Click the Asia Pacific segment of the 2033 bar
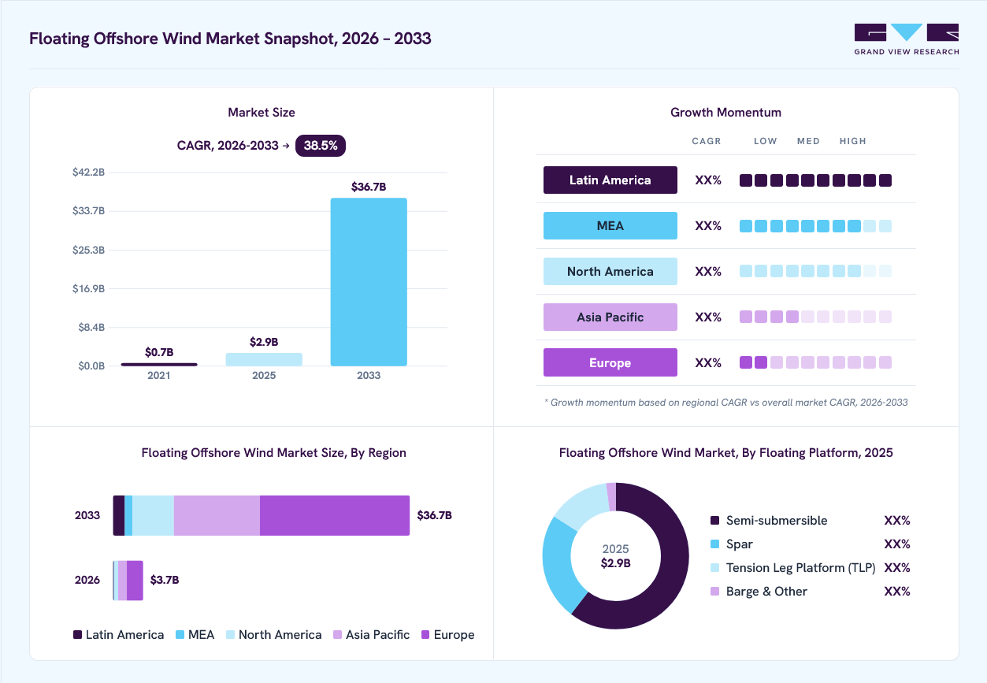 217,515
